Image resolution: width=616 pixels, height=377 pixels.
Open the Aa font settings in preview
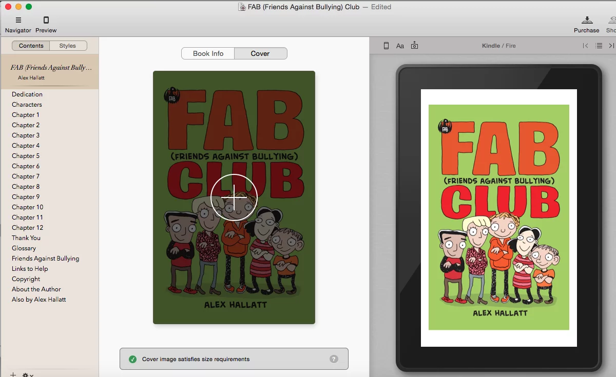400,46
